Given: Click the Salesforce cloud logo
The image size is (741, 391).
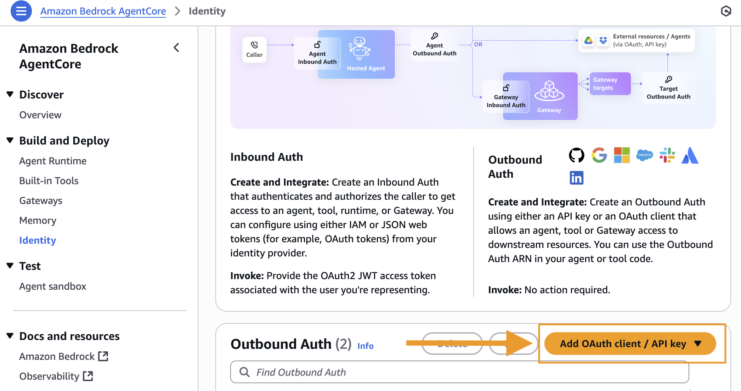Looking at the screenshot, I should tap(644, 155).
